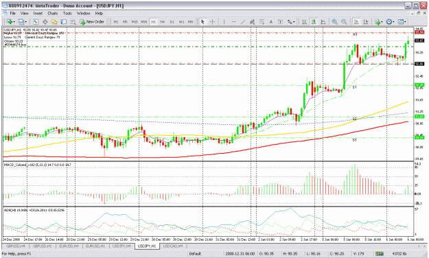Switch chart to Candlesticks mode
The height and width of the screenshot is (258, 429).
click(x=314, y=21)
